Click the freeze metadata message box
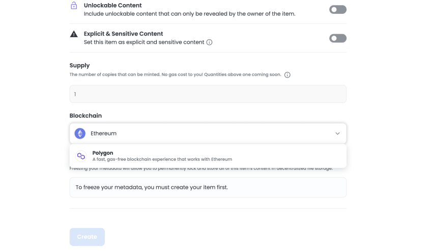 click(x=208, y=187)
